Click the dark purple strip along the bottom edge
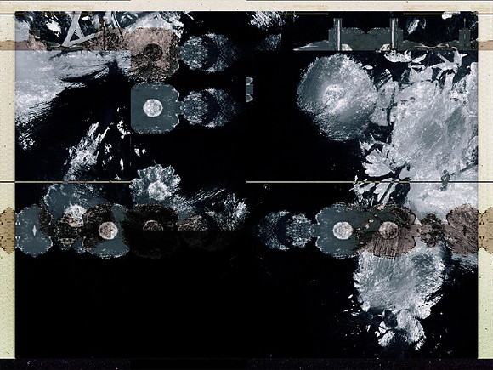The width and height of the screenshot is (493, 370). tap(246, 364)
